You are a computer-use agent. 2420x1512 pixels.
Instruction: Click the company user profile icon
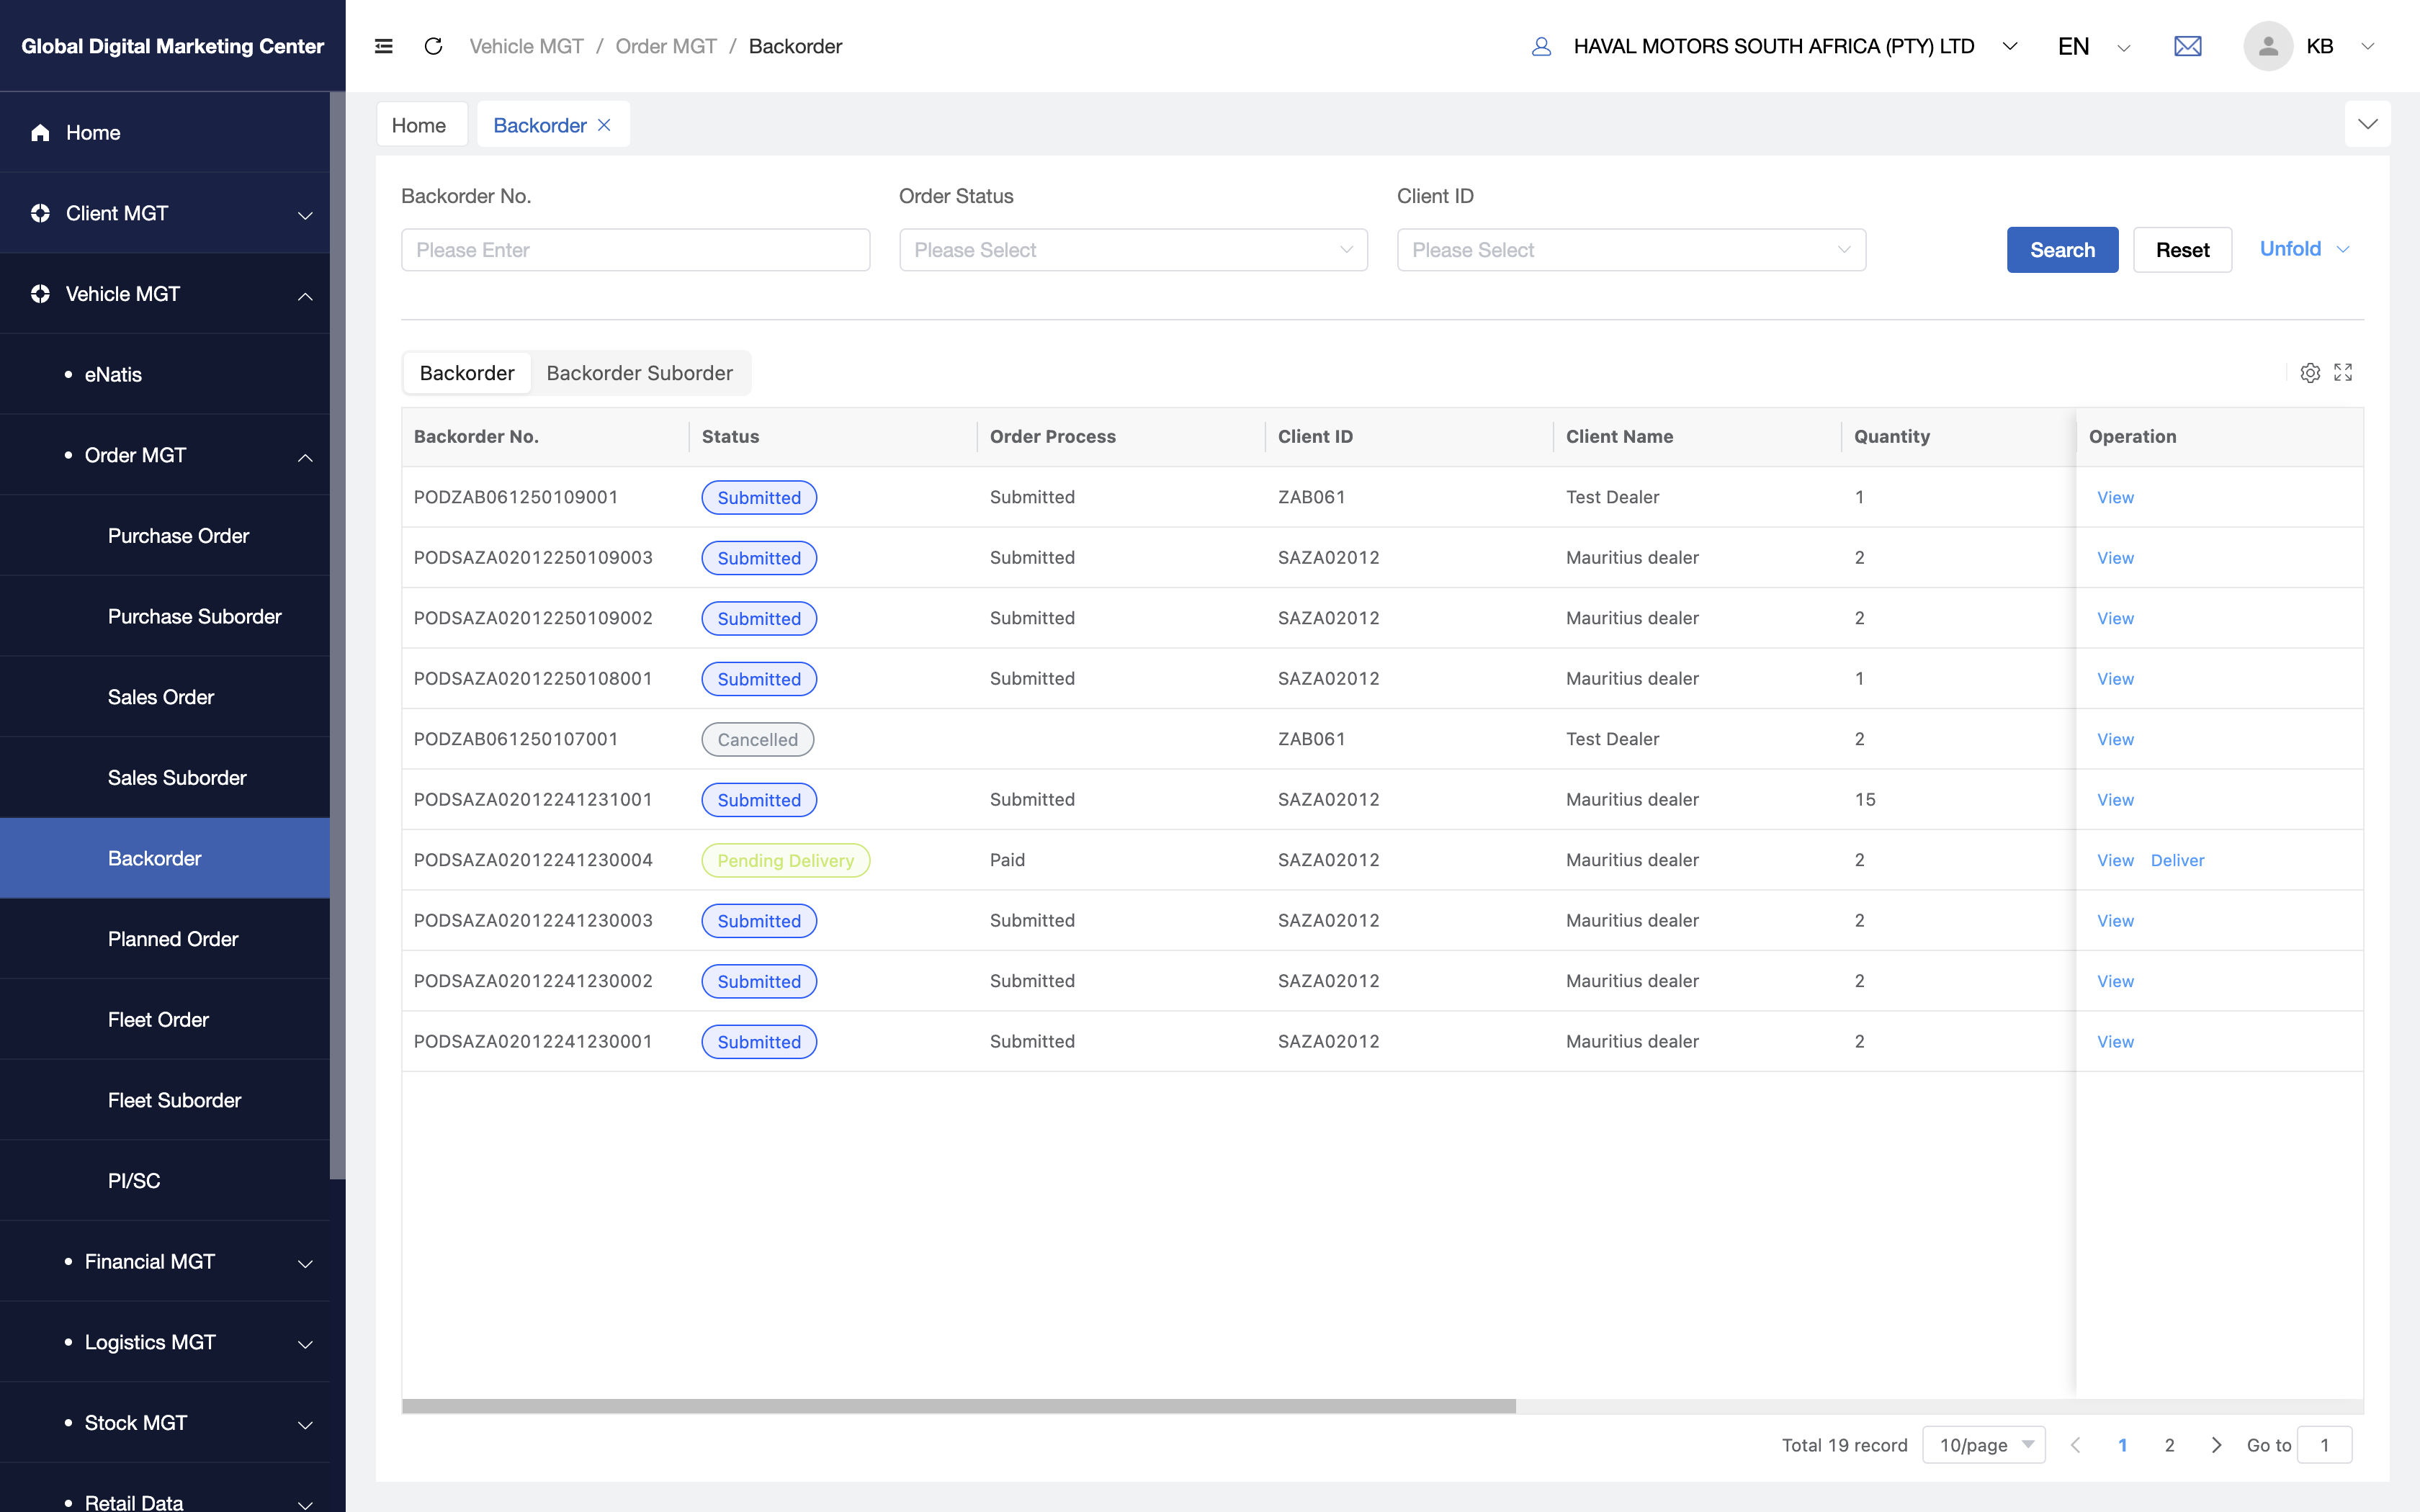tap(1541, 46)
